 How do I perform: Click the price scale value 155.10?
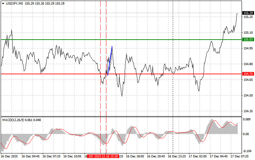[x=248, y=33]
